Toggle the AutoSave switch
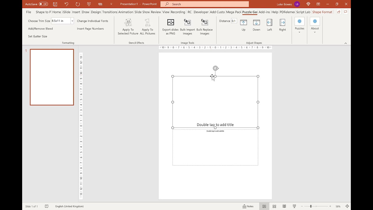 (43, 4)
